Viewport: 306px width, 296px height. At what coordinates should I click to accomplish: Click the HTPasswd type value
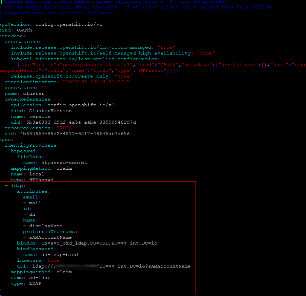pyautogui.click(x=41, y=180)
